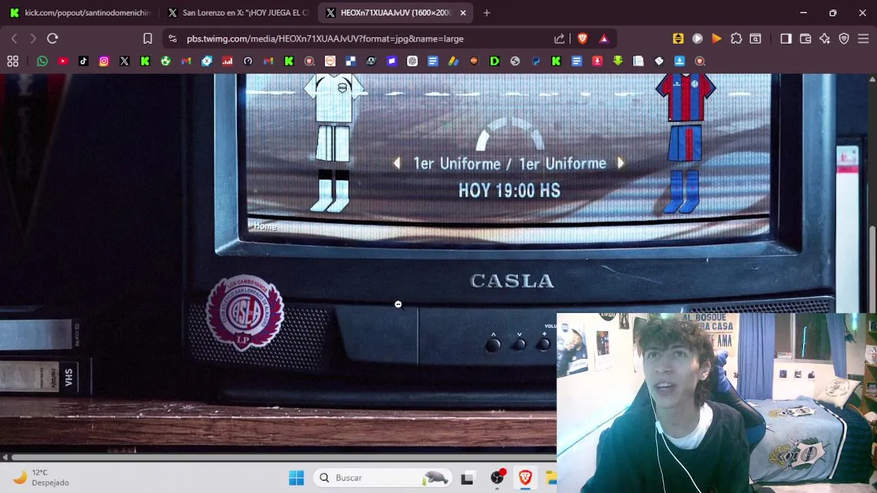Open the green D bookmark

(x=495, y=61)
